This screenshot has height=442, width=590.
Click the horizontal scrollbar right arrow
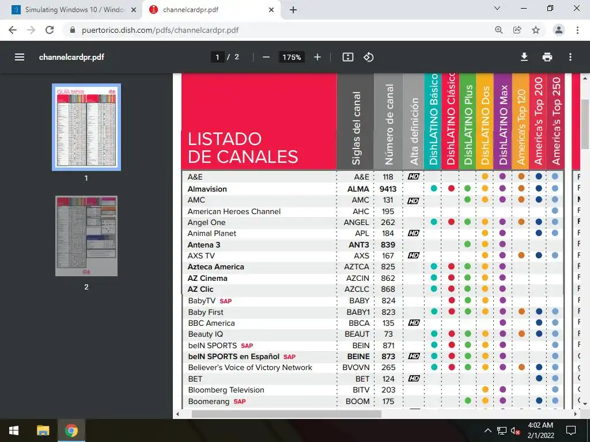coord(576,414)
